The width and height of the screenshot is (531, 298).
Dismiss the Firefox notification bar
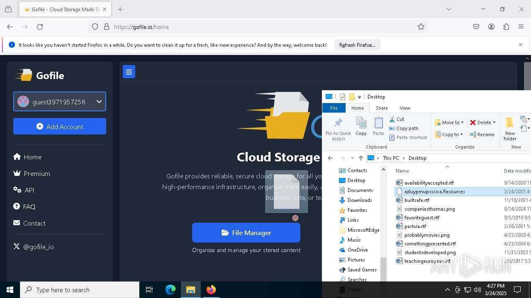coord(521,45)
